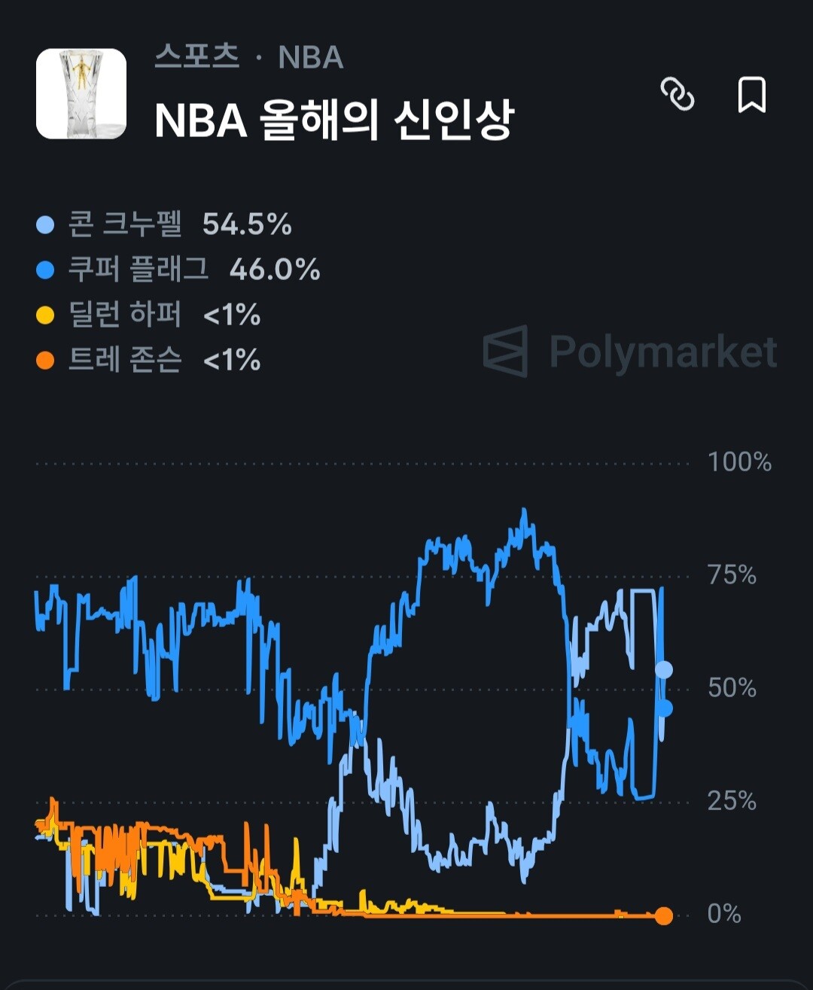Click the orange dot beside 트레 존슨
Screen dimensions: 813x990
tap(46, 361)
